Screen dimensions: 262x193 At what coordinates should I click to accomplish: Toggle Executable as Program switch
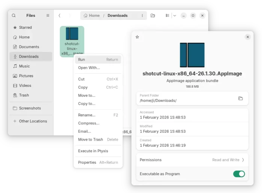(239, 174)
